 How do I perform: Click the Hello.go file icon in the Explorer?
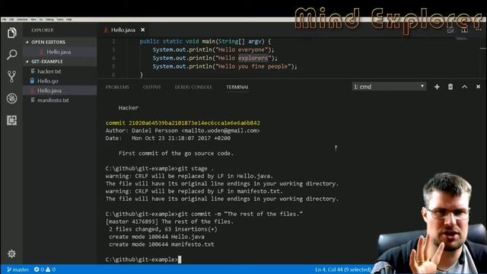coord(32,81)
